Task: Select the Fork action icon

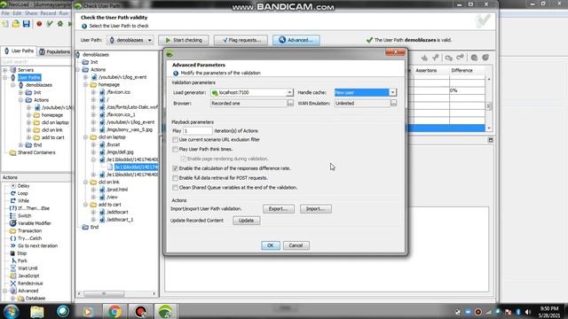Action: coord(13,261)
